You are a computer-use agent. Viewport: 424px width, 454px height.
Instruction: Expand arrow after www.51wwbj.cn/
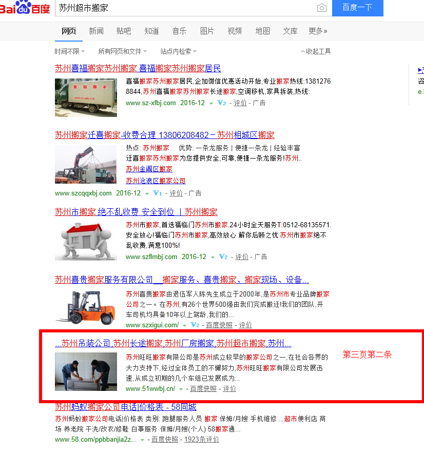tap(181, 389)
